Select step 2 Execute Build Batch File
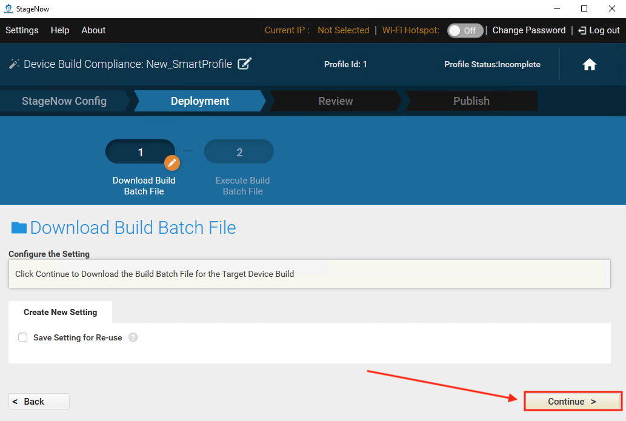The image size is (626, 421). (239, 152)
